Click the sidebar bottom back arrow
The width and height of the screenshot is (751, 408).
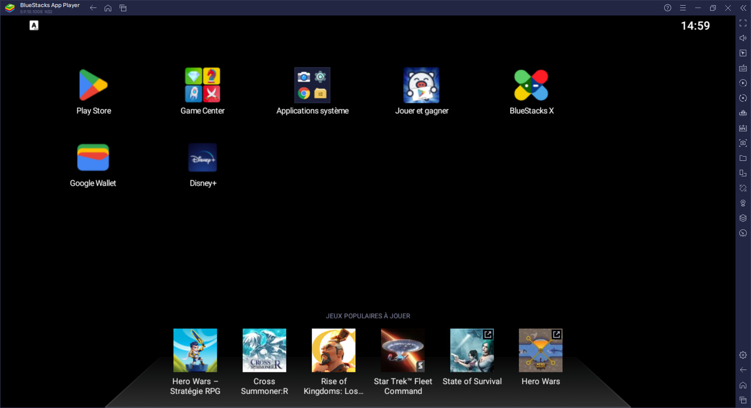click(x=743, y=370)
